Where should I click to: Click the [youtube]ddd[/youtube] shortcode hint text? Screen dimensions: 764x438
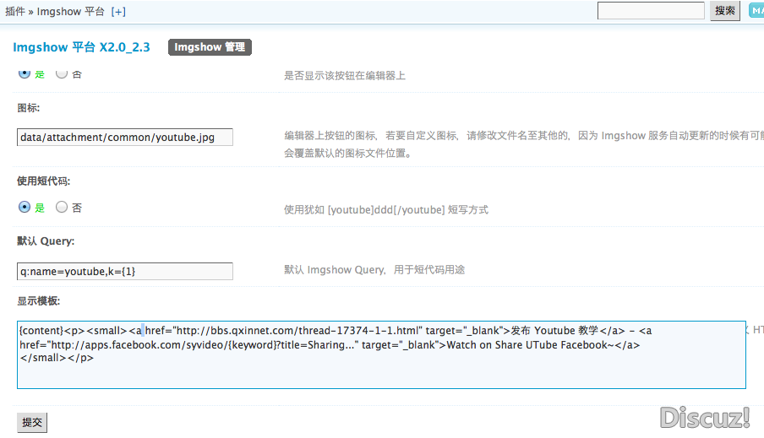click(386, 210)
